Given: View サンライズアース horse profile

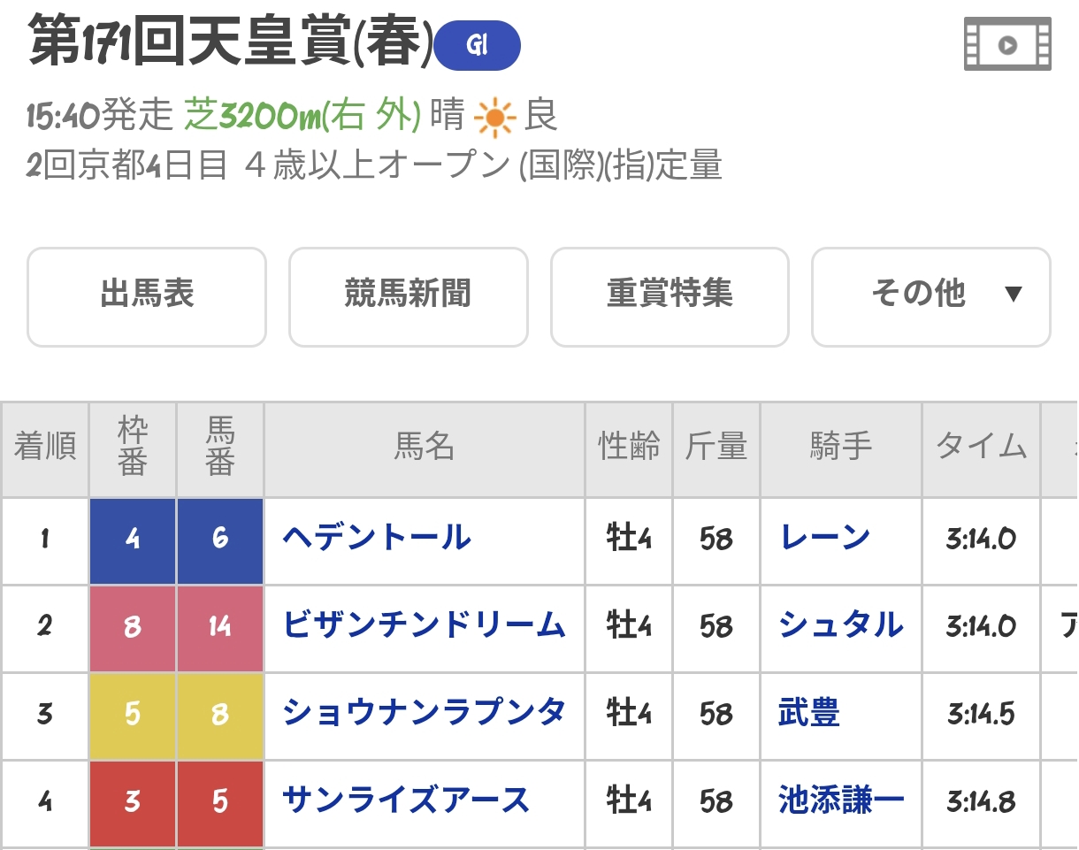Looking at the screenshot, I should pyautogui.click(x=406, y=801).
